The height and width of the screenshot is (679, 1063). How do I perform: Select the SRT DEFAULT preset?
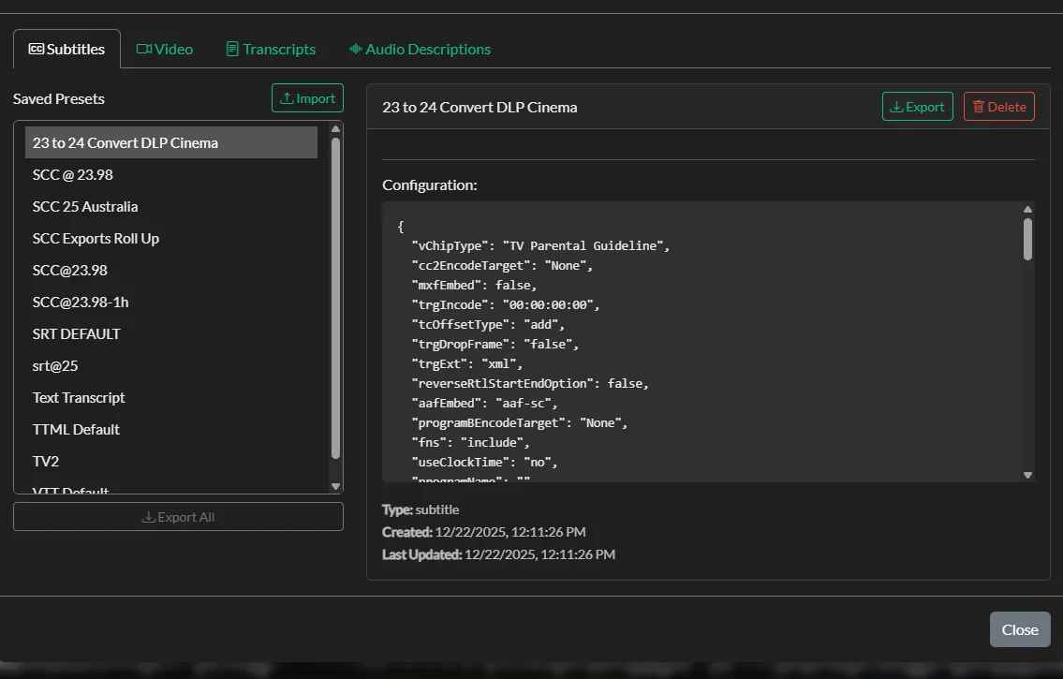pos(170,334)
